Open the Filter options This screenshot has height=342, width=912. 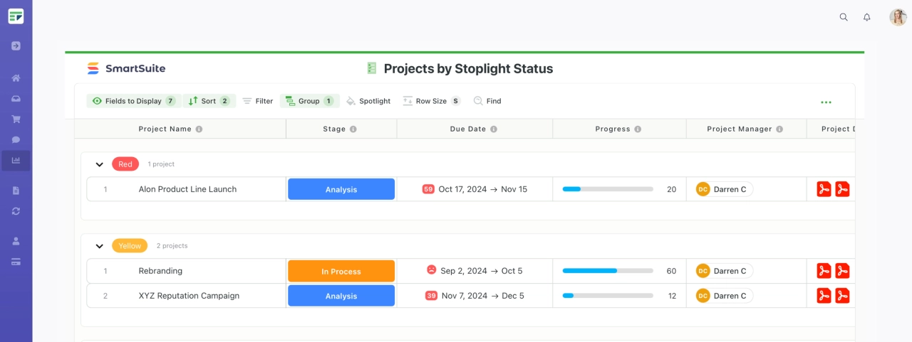[x=258, y=101]
